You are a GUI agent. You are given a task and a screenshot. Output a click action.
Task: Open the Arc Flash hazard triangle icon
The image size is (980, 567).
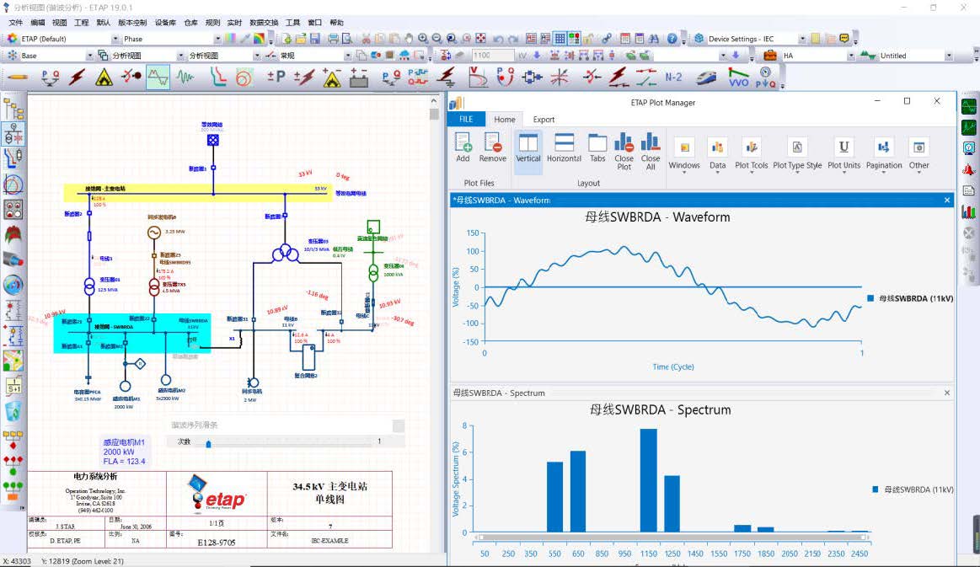click(104, 77)
